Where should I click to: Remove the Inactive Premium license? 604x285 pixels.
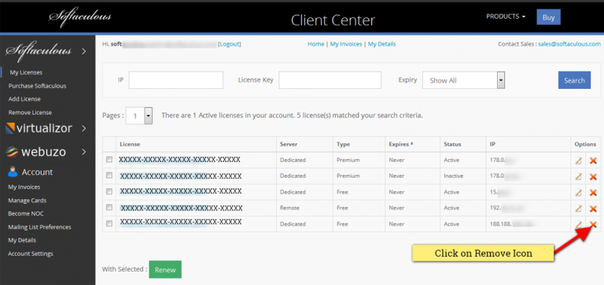[593, 176]
